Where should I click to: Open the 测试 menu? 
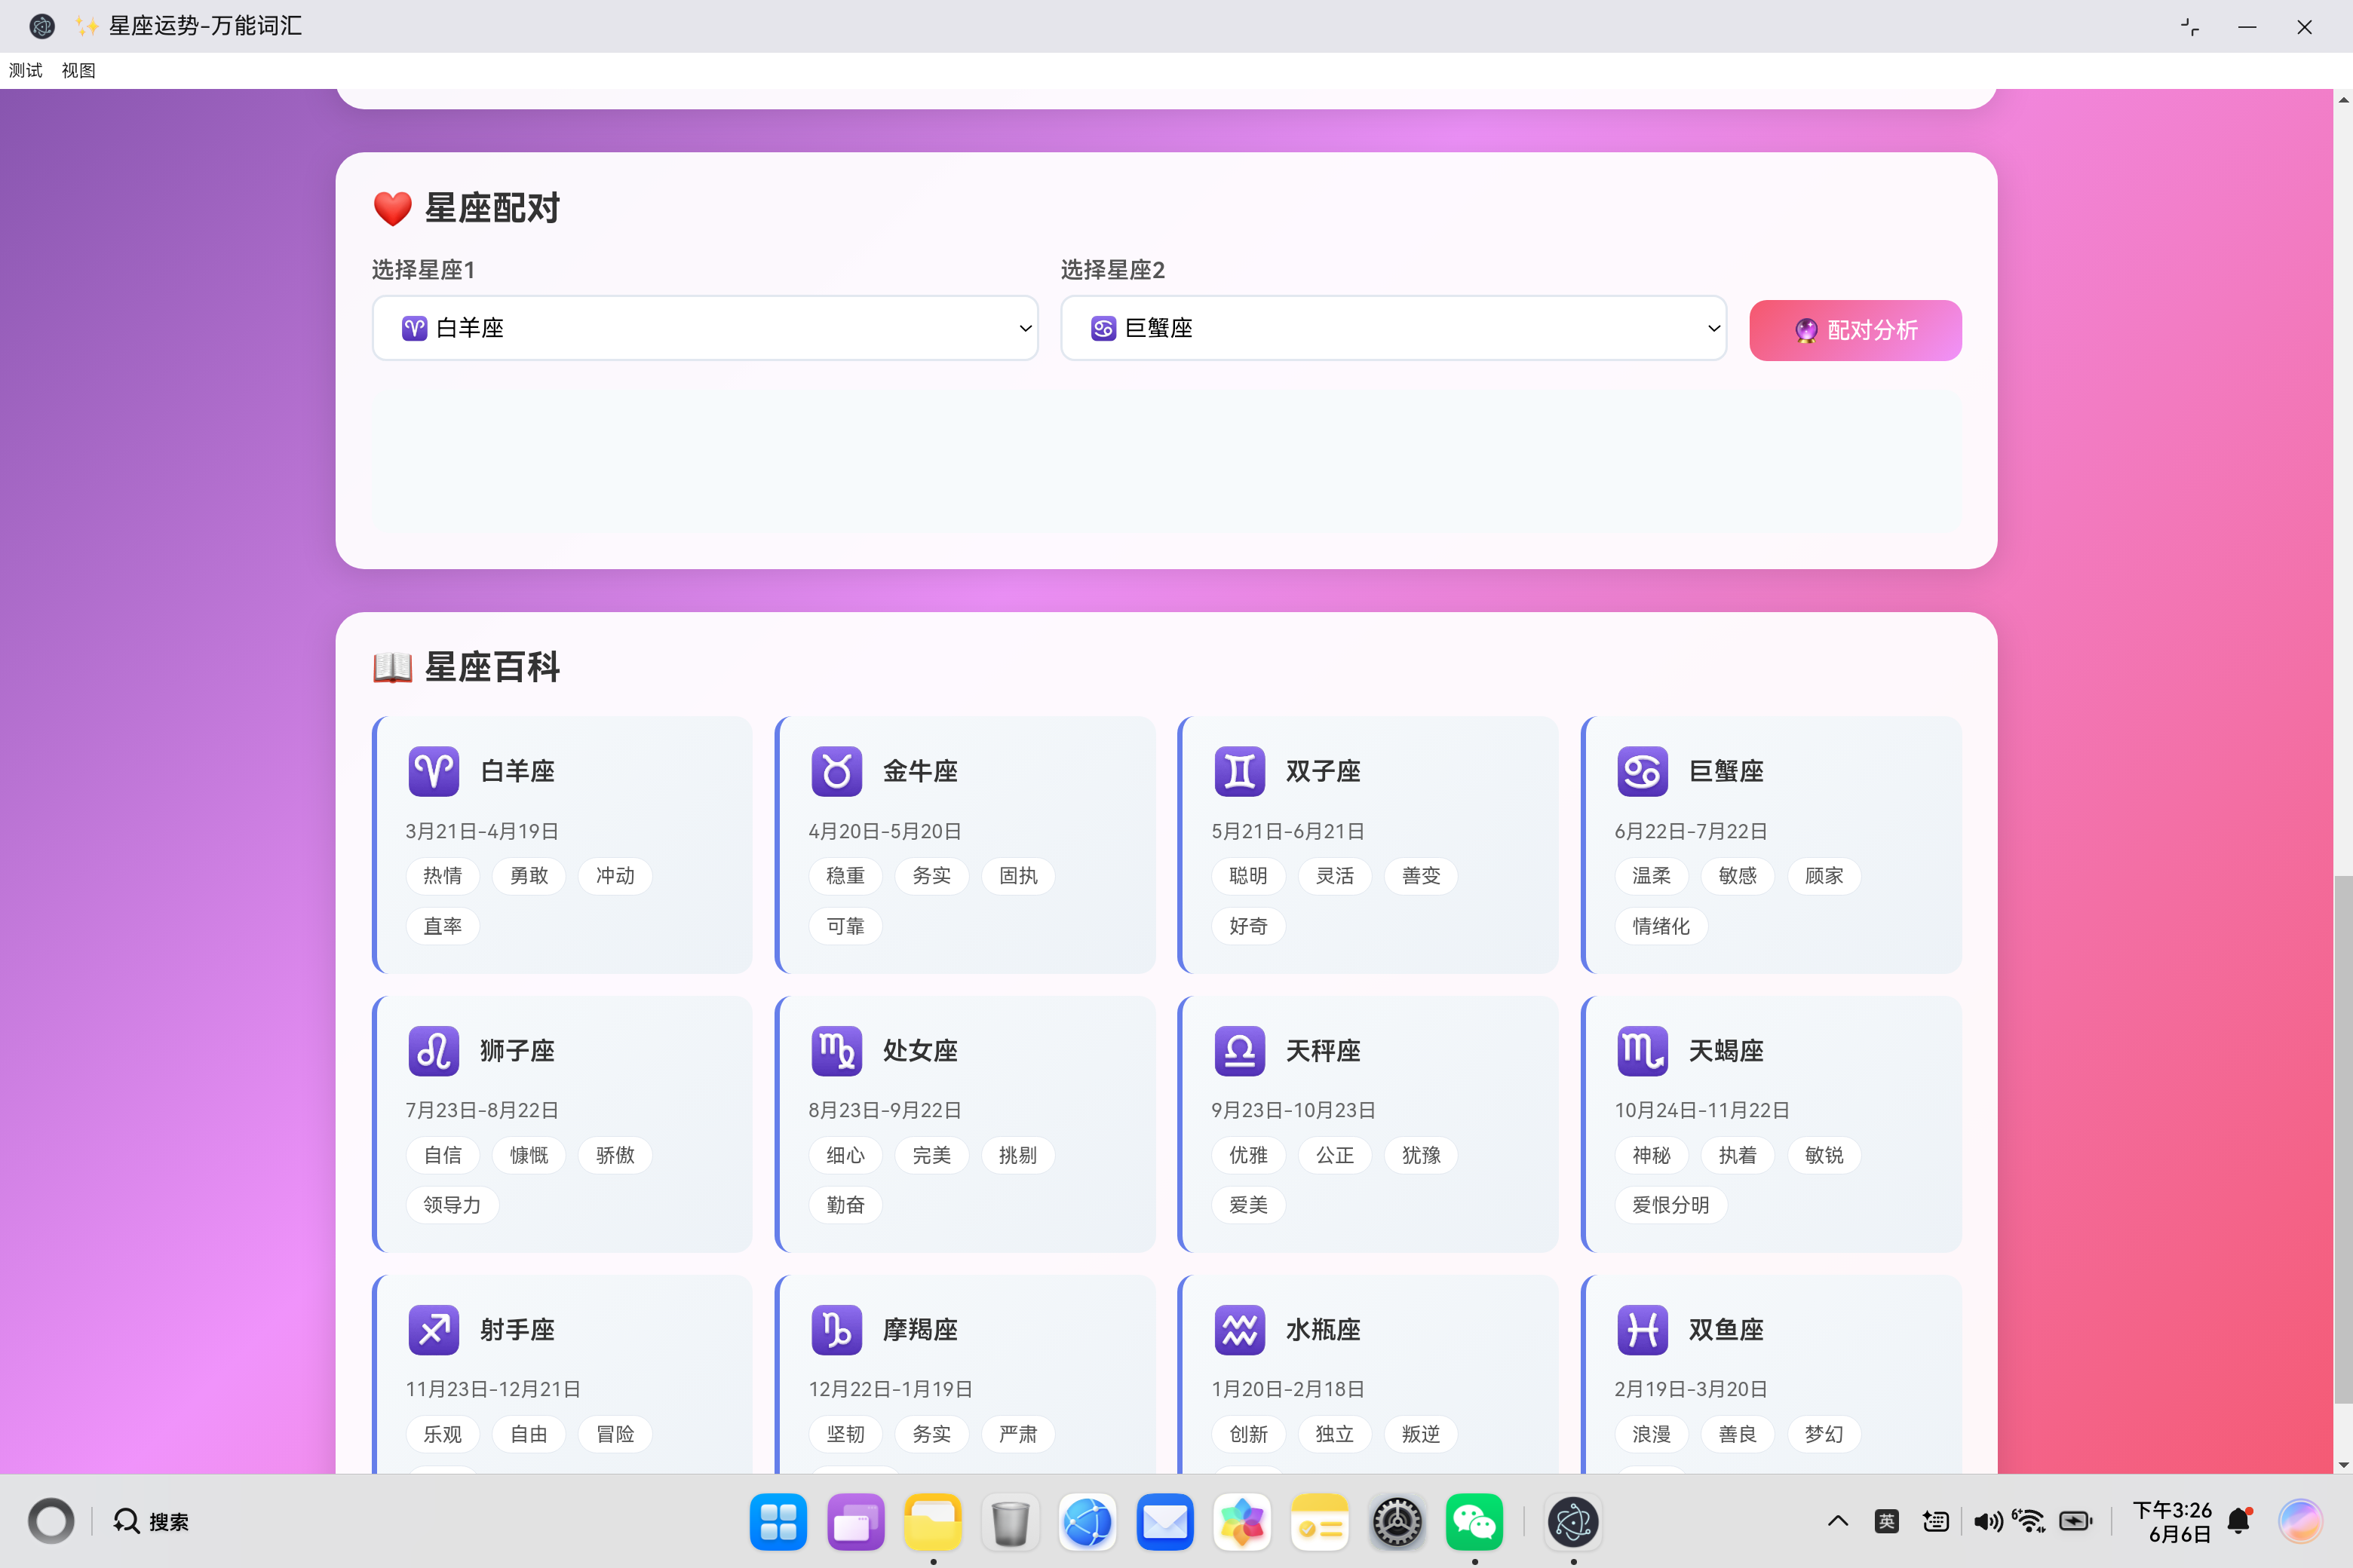coord(26,70)
